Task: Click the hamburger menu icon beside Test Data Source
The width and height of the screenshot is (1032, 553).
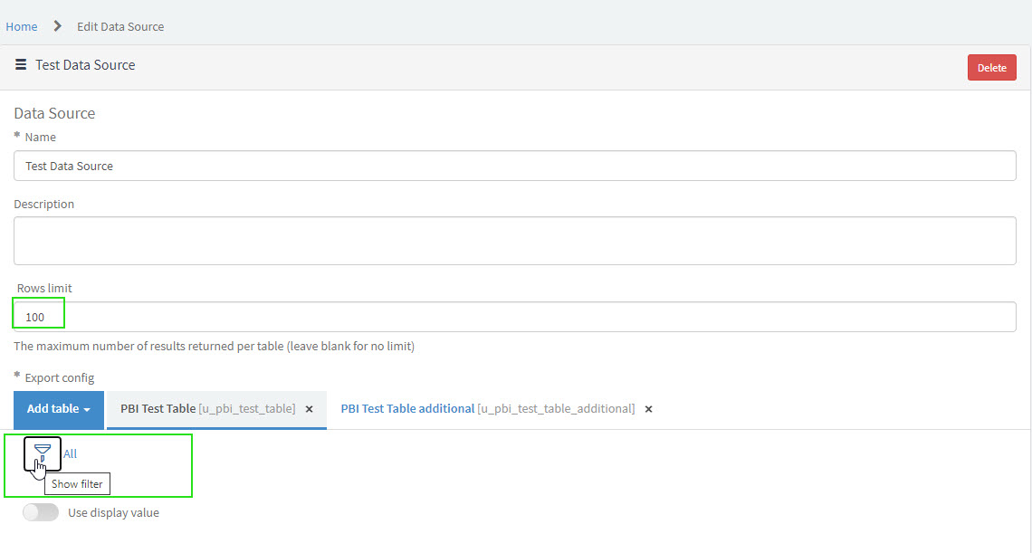Action: [21, 65]
